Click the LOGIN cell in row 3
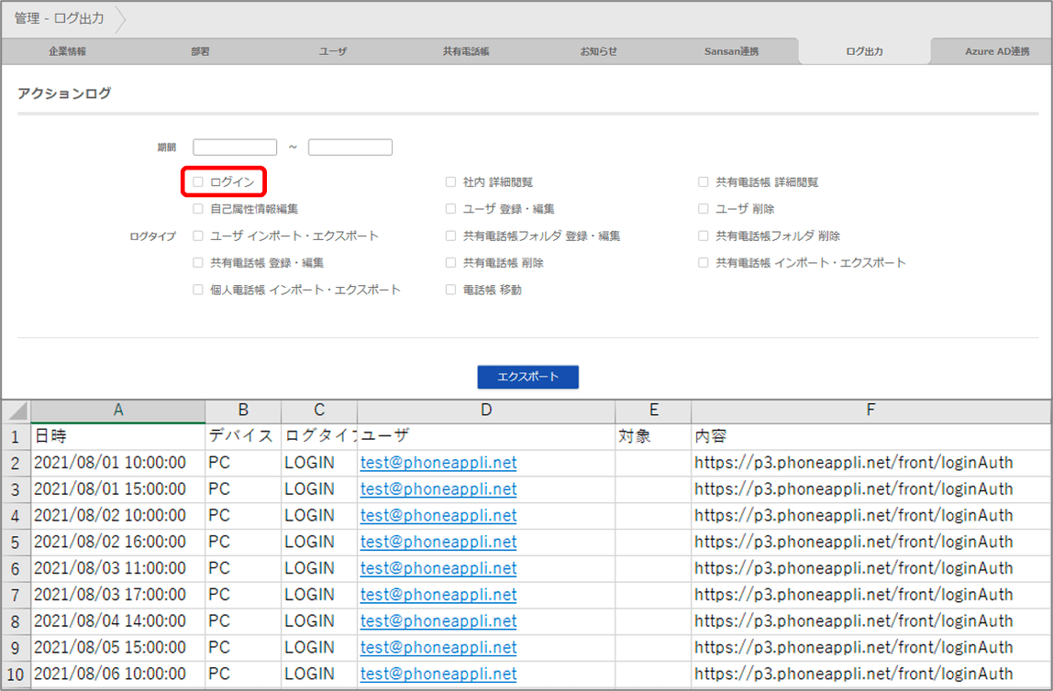1053x691 pixels. (x=319, y=489)
